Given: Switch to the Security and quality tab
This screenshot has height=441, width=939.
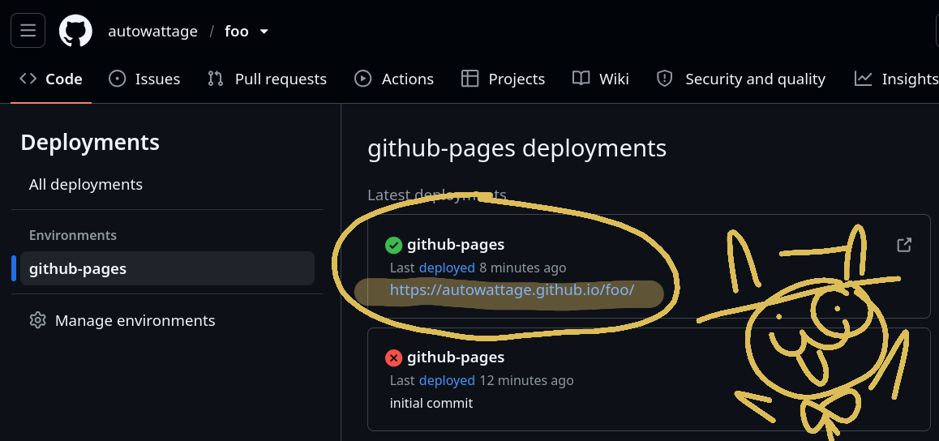Looking at the screenshot, I should click(x=741, y=79).
